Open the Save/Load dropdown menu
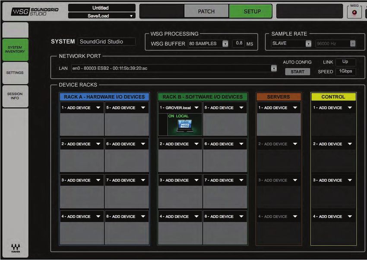367x260 pixels. 102,16
